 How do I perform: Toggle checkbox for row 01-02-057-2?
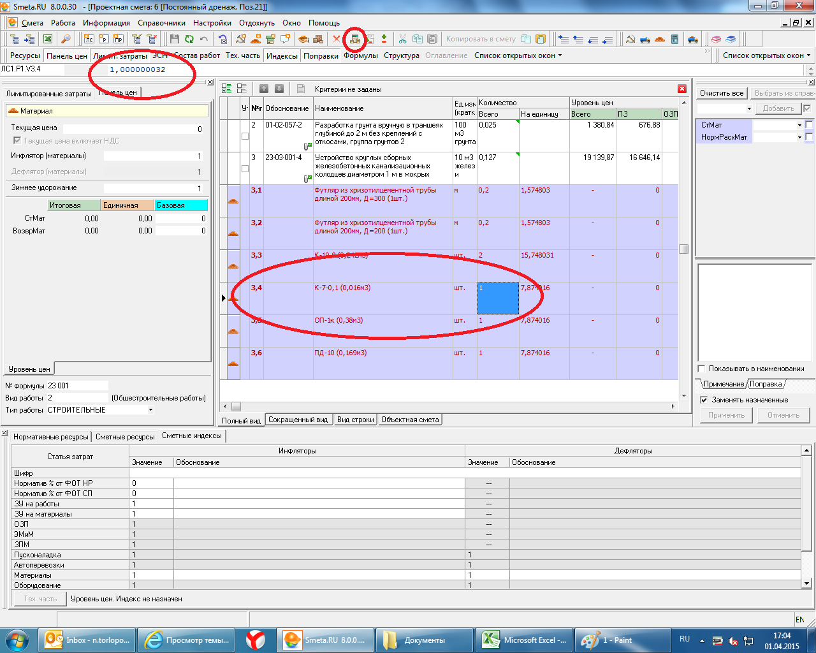pyautogui.click(x=245, y=136)
